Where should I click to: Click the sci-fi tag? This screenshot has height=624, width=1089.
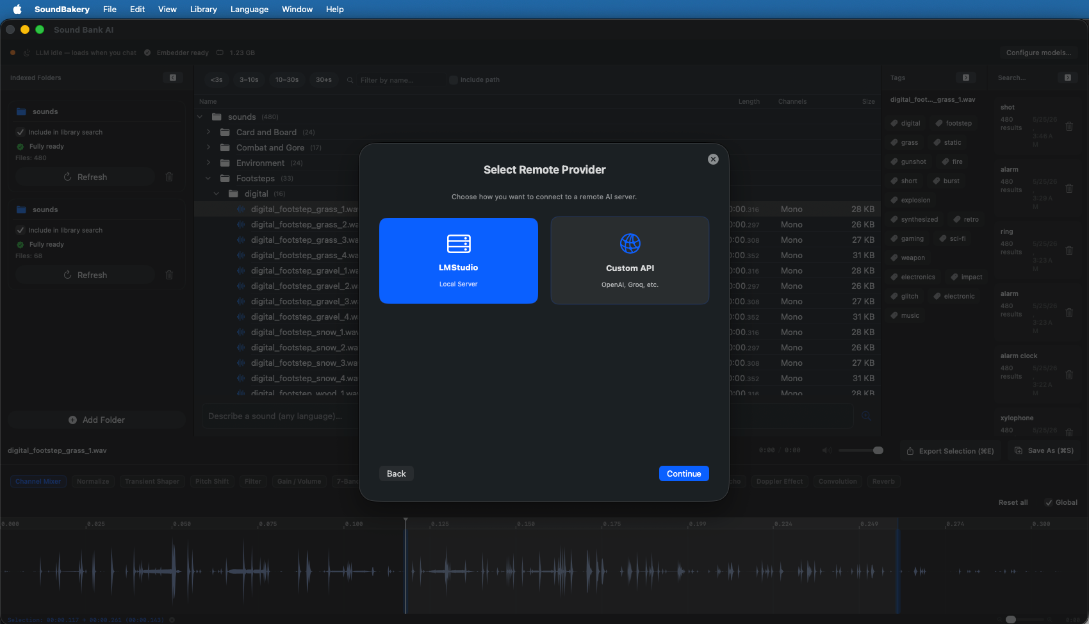click(x=953, y=238)
